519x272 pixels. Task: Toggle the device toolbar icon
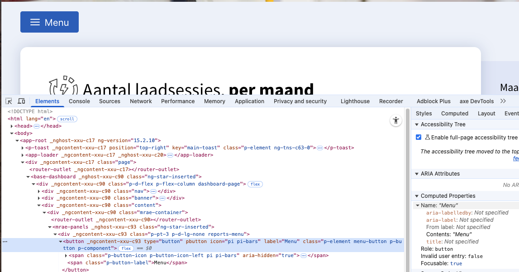(21, 101)
